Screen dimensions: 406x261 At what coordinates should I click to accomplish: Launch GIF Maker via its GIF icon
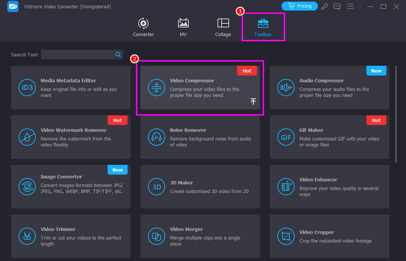tap(286, 137)
